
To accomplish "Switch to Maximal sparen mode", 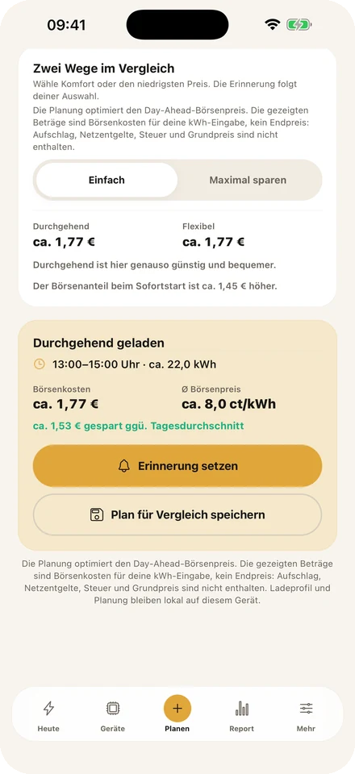I will point(248,180).
